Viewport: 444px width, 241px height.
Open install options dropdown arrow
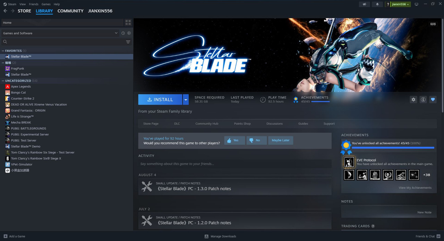(186, 100)
